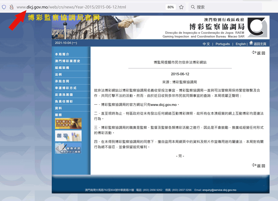
Task: Click the insecure connection padlock icon
Action: click(12, 7)
